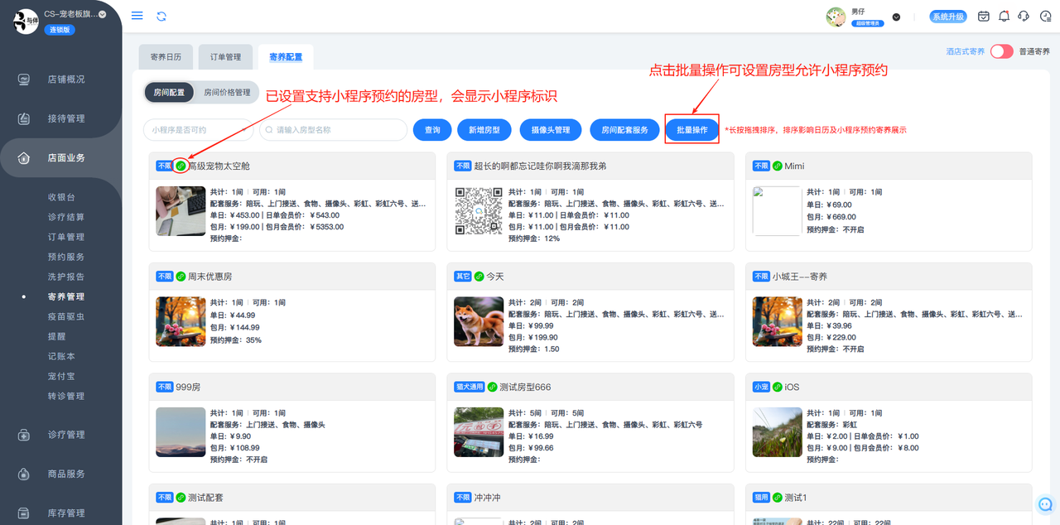The image size is (1060, 525).
Task: Click the 库存管理 sidebar icon
Action: point(24,513)
